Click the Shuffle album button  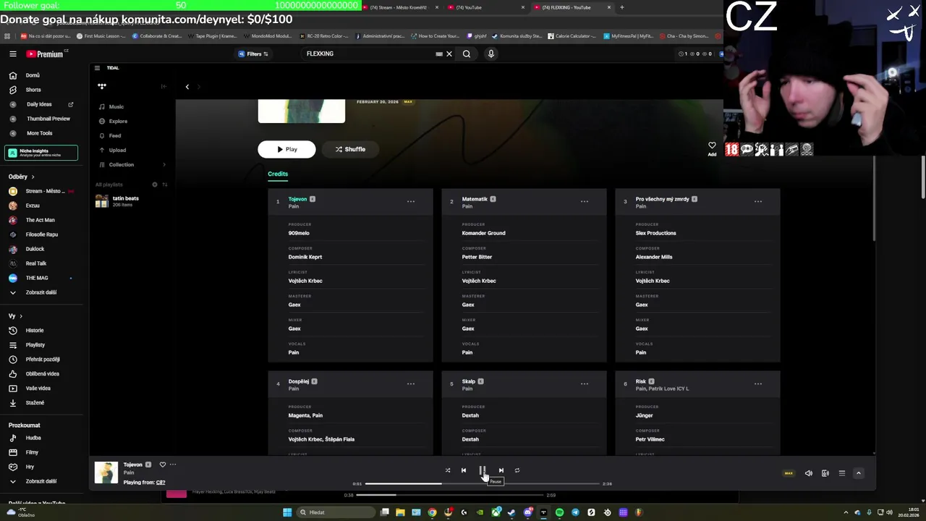(350, 149)
